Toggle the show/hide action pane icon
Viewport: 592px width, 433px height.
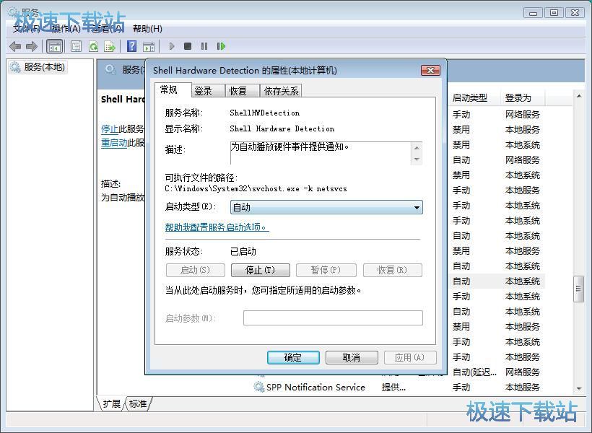149,46
